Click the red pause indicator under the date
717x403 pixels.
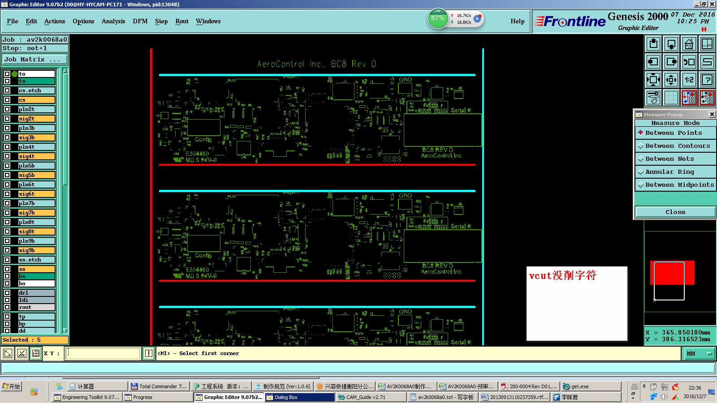(x=704, y=30)
